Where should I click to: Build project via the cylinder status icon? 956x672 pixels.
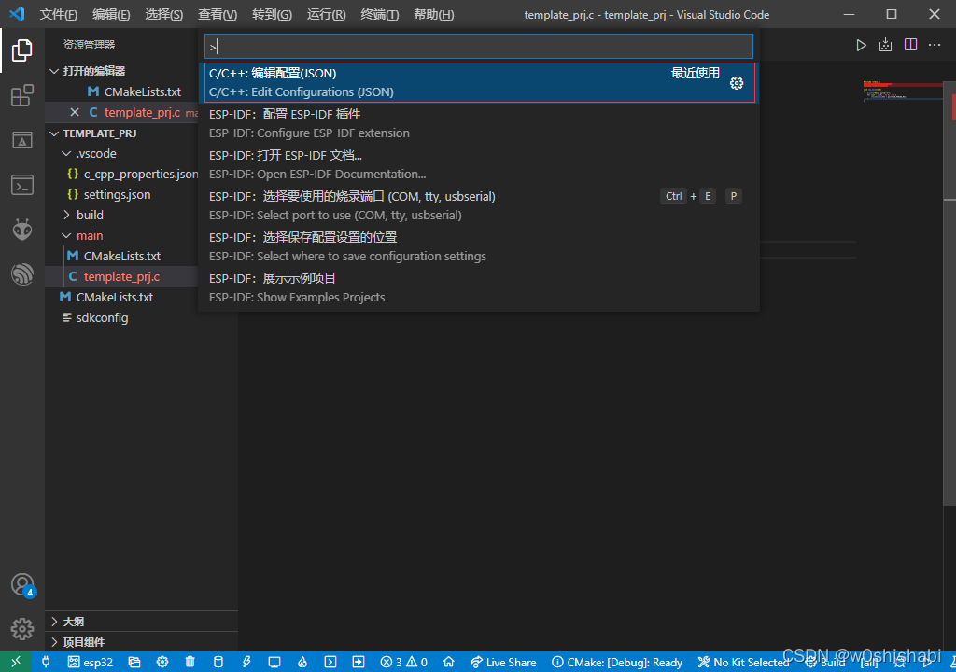coord(218,662)
